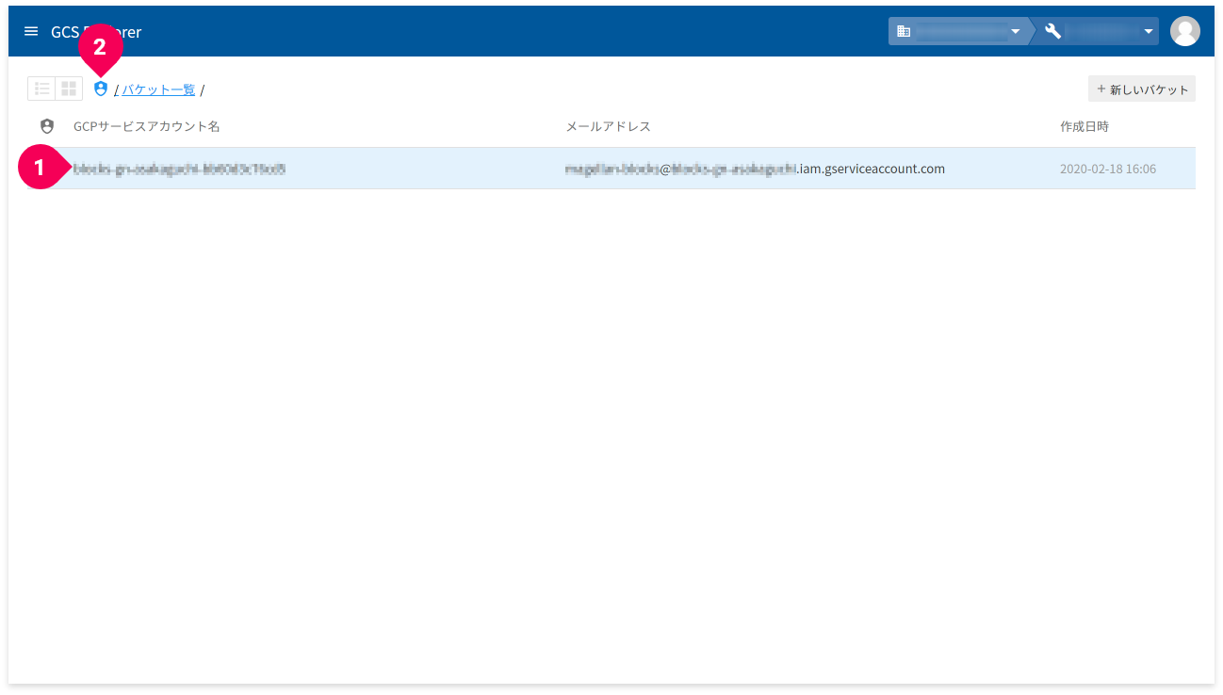Open the バケット一覧 breadcrumb link
The width and height of the screenshot is (1223, 695).
pos(158,89)
